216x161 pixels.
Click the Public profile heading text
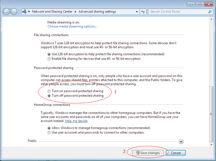[x=32, y=141]
